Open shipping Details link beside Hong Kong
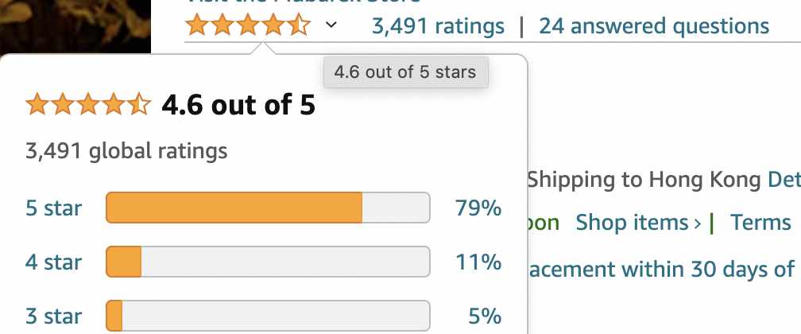 pos(784,180)
